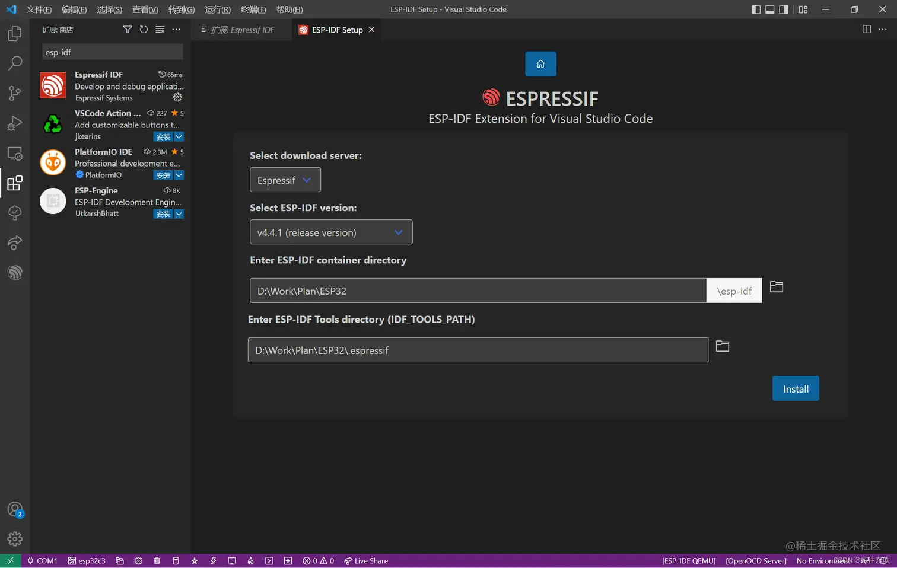Build, flash and monitor with flame icon
897x568 pixels.
(x=250, y=561)
